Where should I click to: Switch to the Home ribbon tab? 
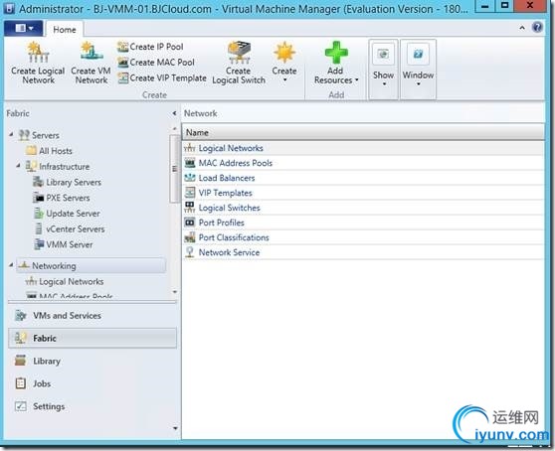[x=65, y=30]
